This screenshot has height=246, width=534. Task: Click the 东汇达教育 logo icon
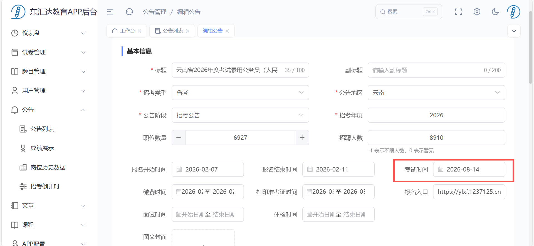tap(18, 12)
